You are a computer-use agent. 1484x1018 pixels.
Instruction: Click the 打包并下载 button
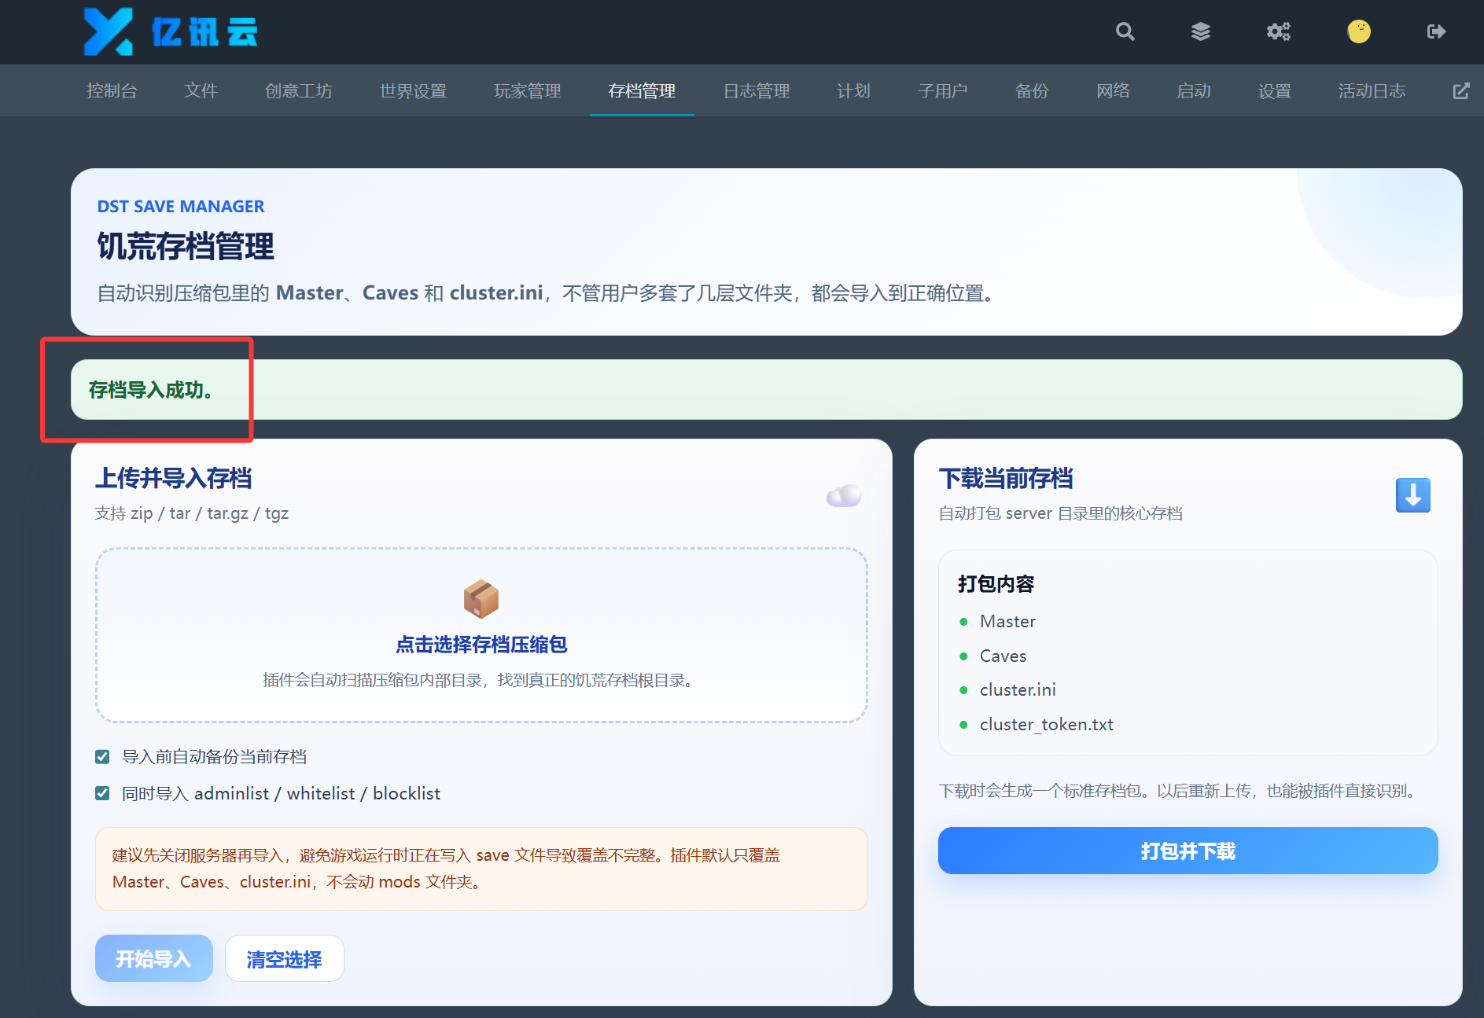coord(1188,851)
